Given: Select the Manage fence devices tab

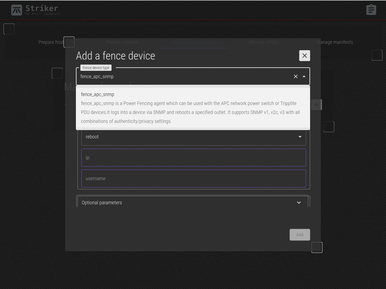Looking at the screenshot, I should 193,42.
